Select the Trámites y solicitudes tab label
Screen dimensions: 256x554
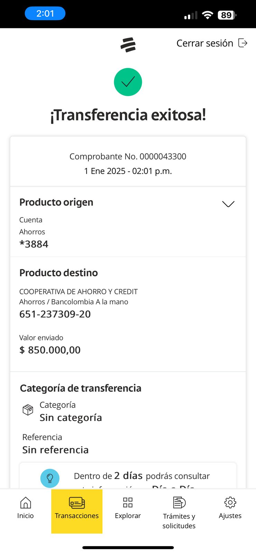pos(179,521)
